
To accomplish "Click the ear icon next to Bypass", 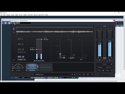I will pos(111,64).
